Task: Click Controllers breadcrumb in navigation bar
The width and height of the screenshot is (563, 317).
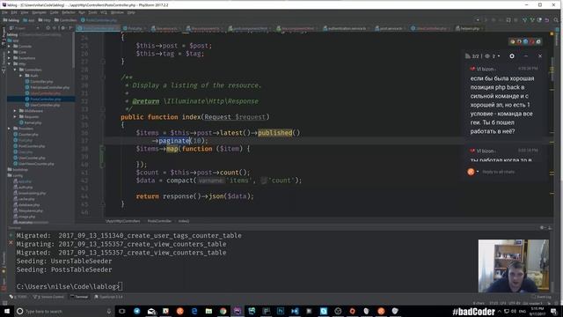Action: [65, 20]
